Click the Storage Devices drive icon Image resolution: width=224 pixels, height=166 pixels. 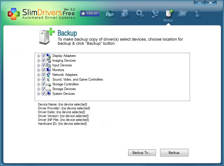[49, 89]
